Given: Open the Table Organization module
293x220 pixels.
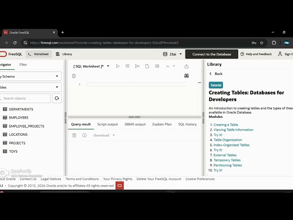Looking at the screenshot, I should [x=228, y=140].
